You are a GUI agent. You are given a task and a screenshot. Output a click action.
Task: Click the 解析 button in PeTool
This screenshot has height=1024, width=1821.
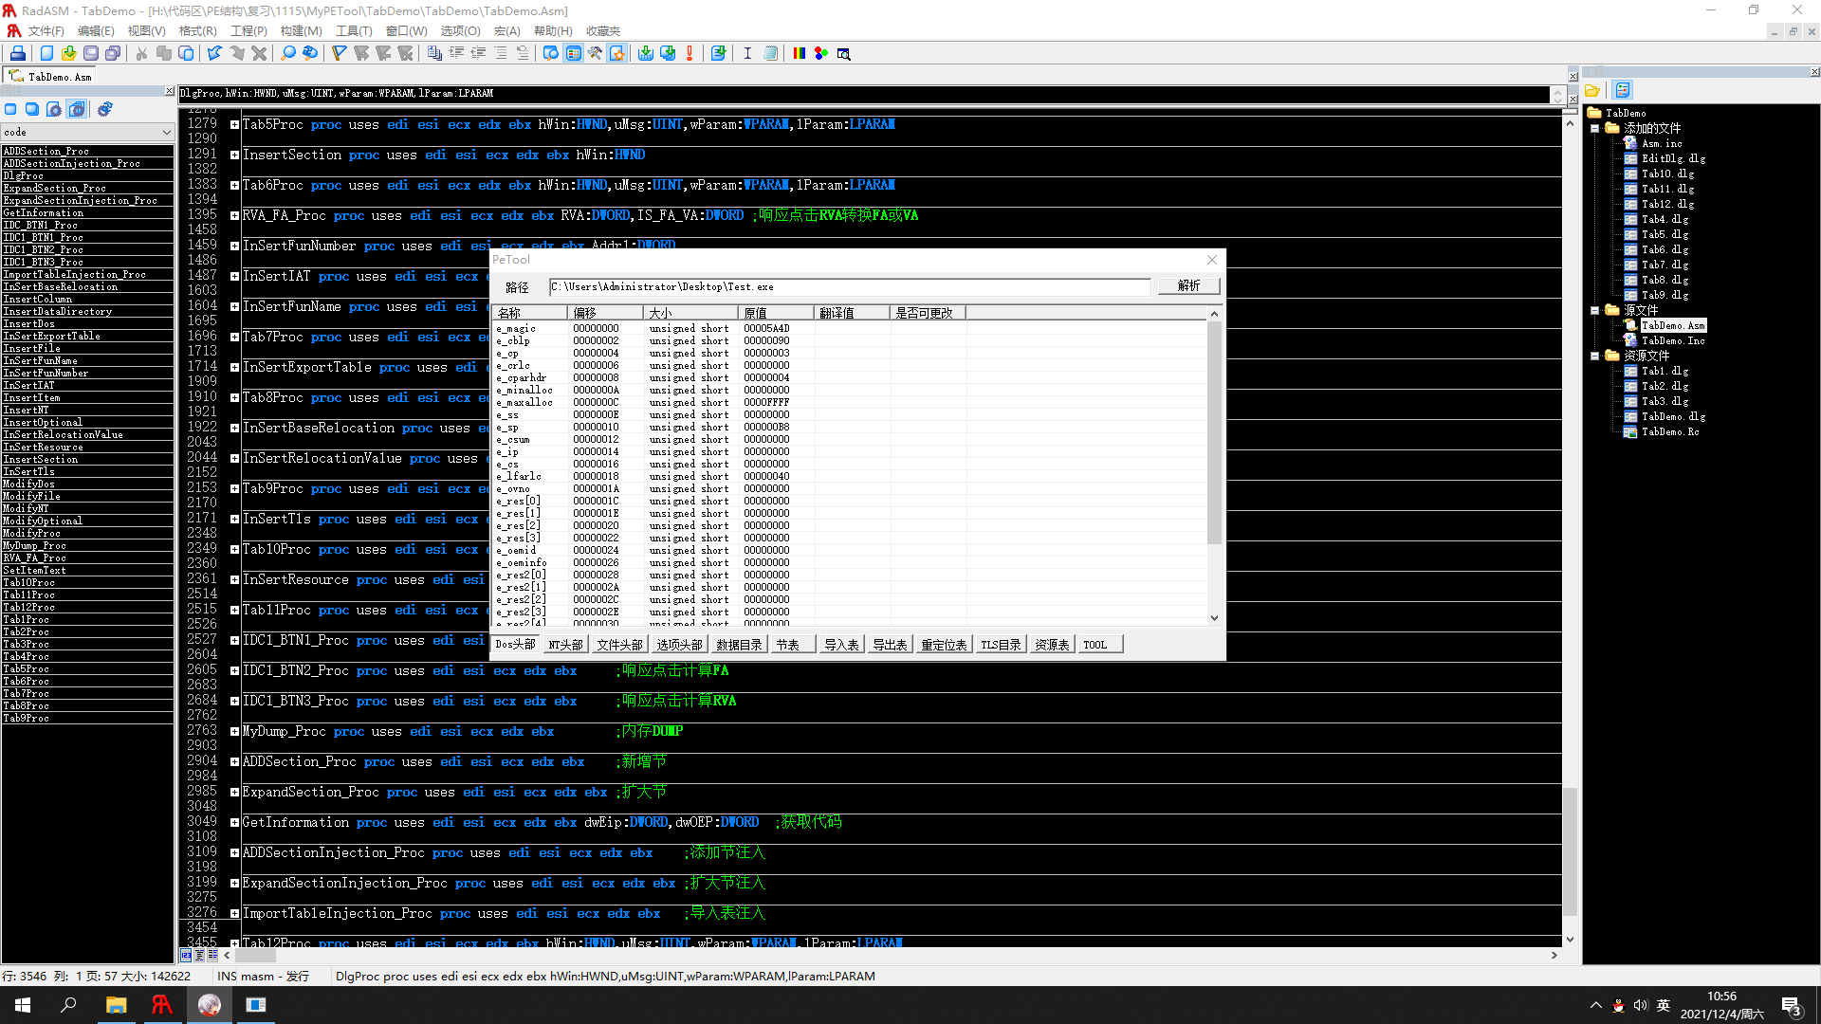1188,286
